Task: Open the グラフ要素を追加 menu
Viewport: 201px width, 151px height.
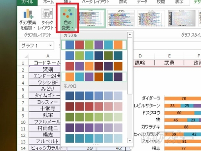Action: click(x=28, y=19)
